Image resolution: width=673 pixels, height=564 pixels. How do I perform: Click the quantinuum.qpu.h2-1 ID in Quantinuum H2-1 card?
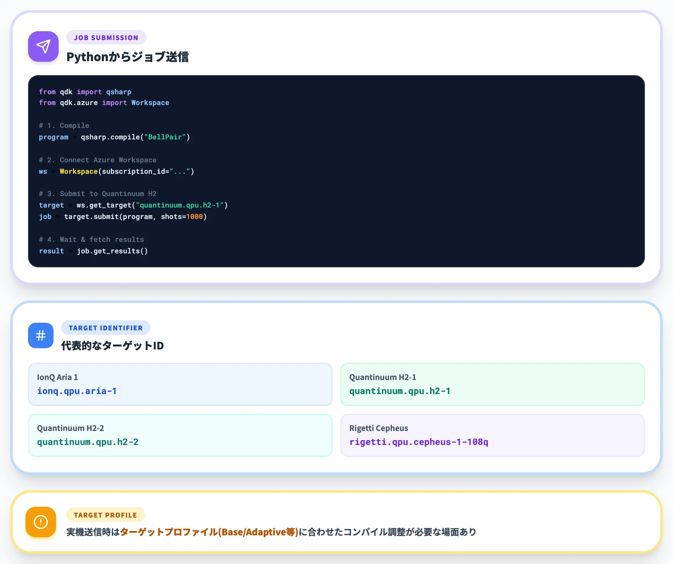click(400, 391)
